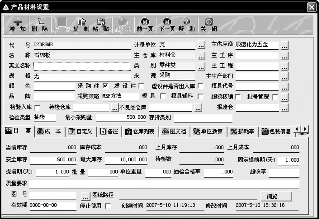
Task: Open lookup button beside 批号管理
Action: coord(284,97)
